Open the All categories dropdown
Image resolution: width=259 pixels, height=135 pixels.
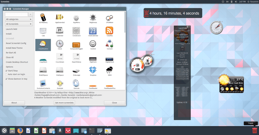[19, 19]
